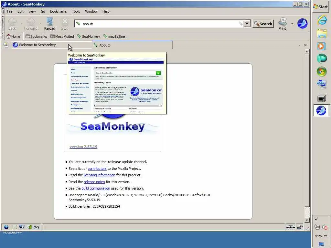Click the Windows orb taskbar icon
331x248 pixels.
[322, 72]
